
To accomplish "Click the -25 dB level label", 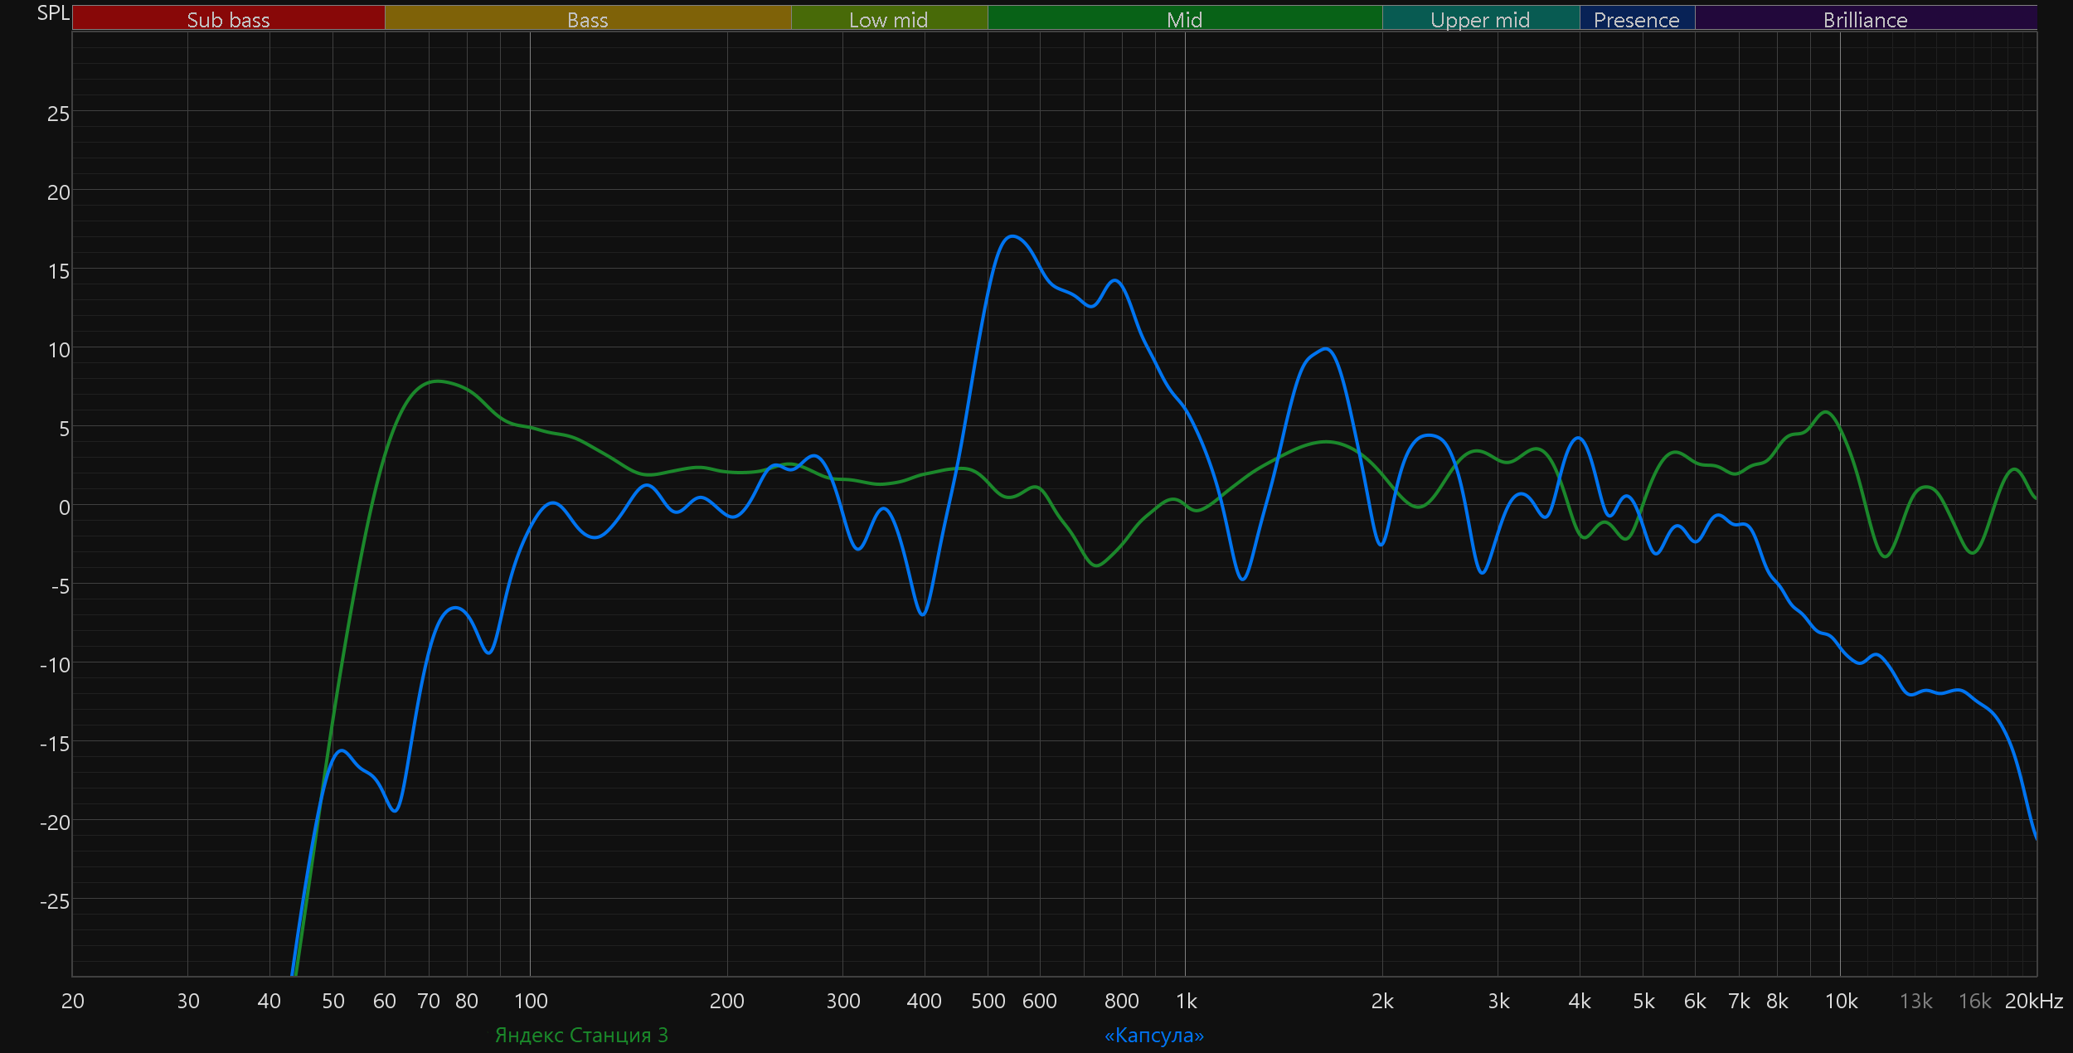I will [x=55, y=901].
